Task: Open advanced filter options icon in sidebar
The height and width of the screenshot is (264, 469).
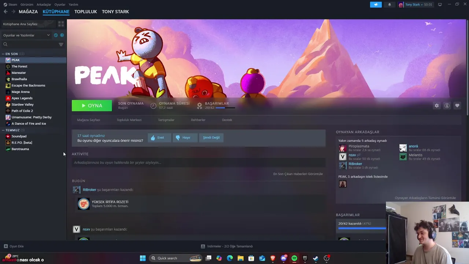Action: tap(61, 44)
